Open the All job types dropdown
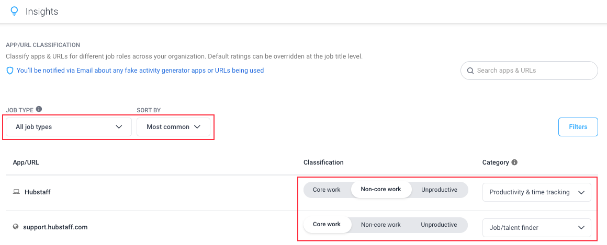This screenshot has height=245, width=607. pos(69,127)
